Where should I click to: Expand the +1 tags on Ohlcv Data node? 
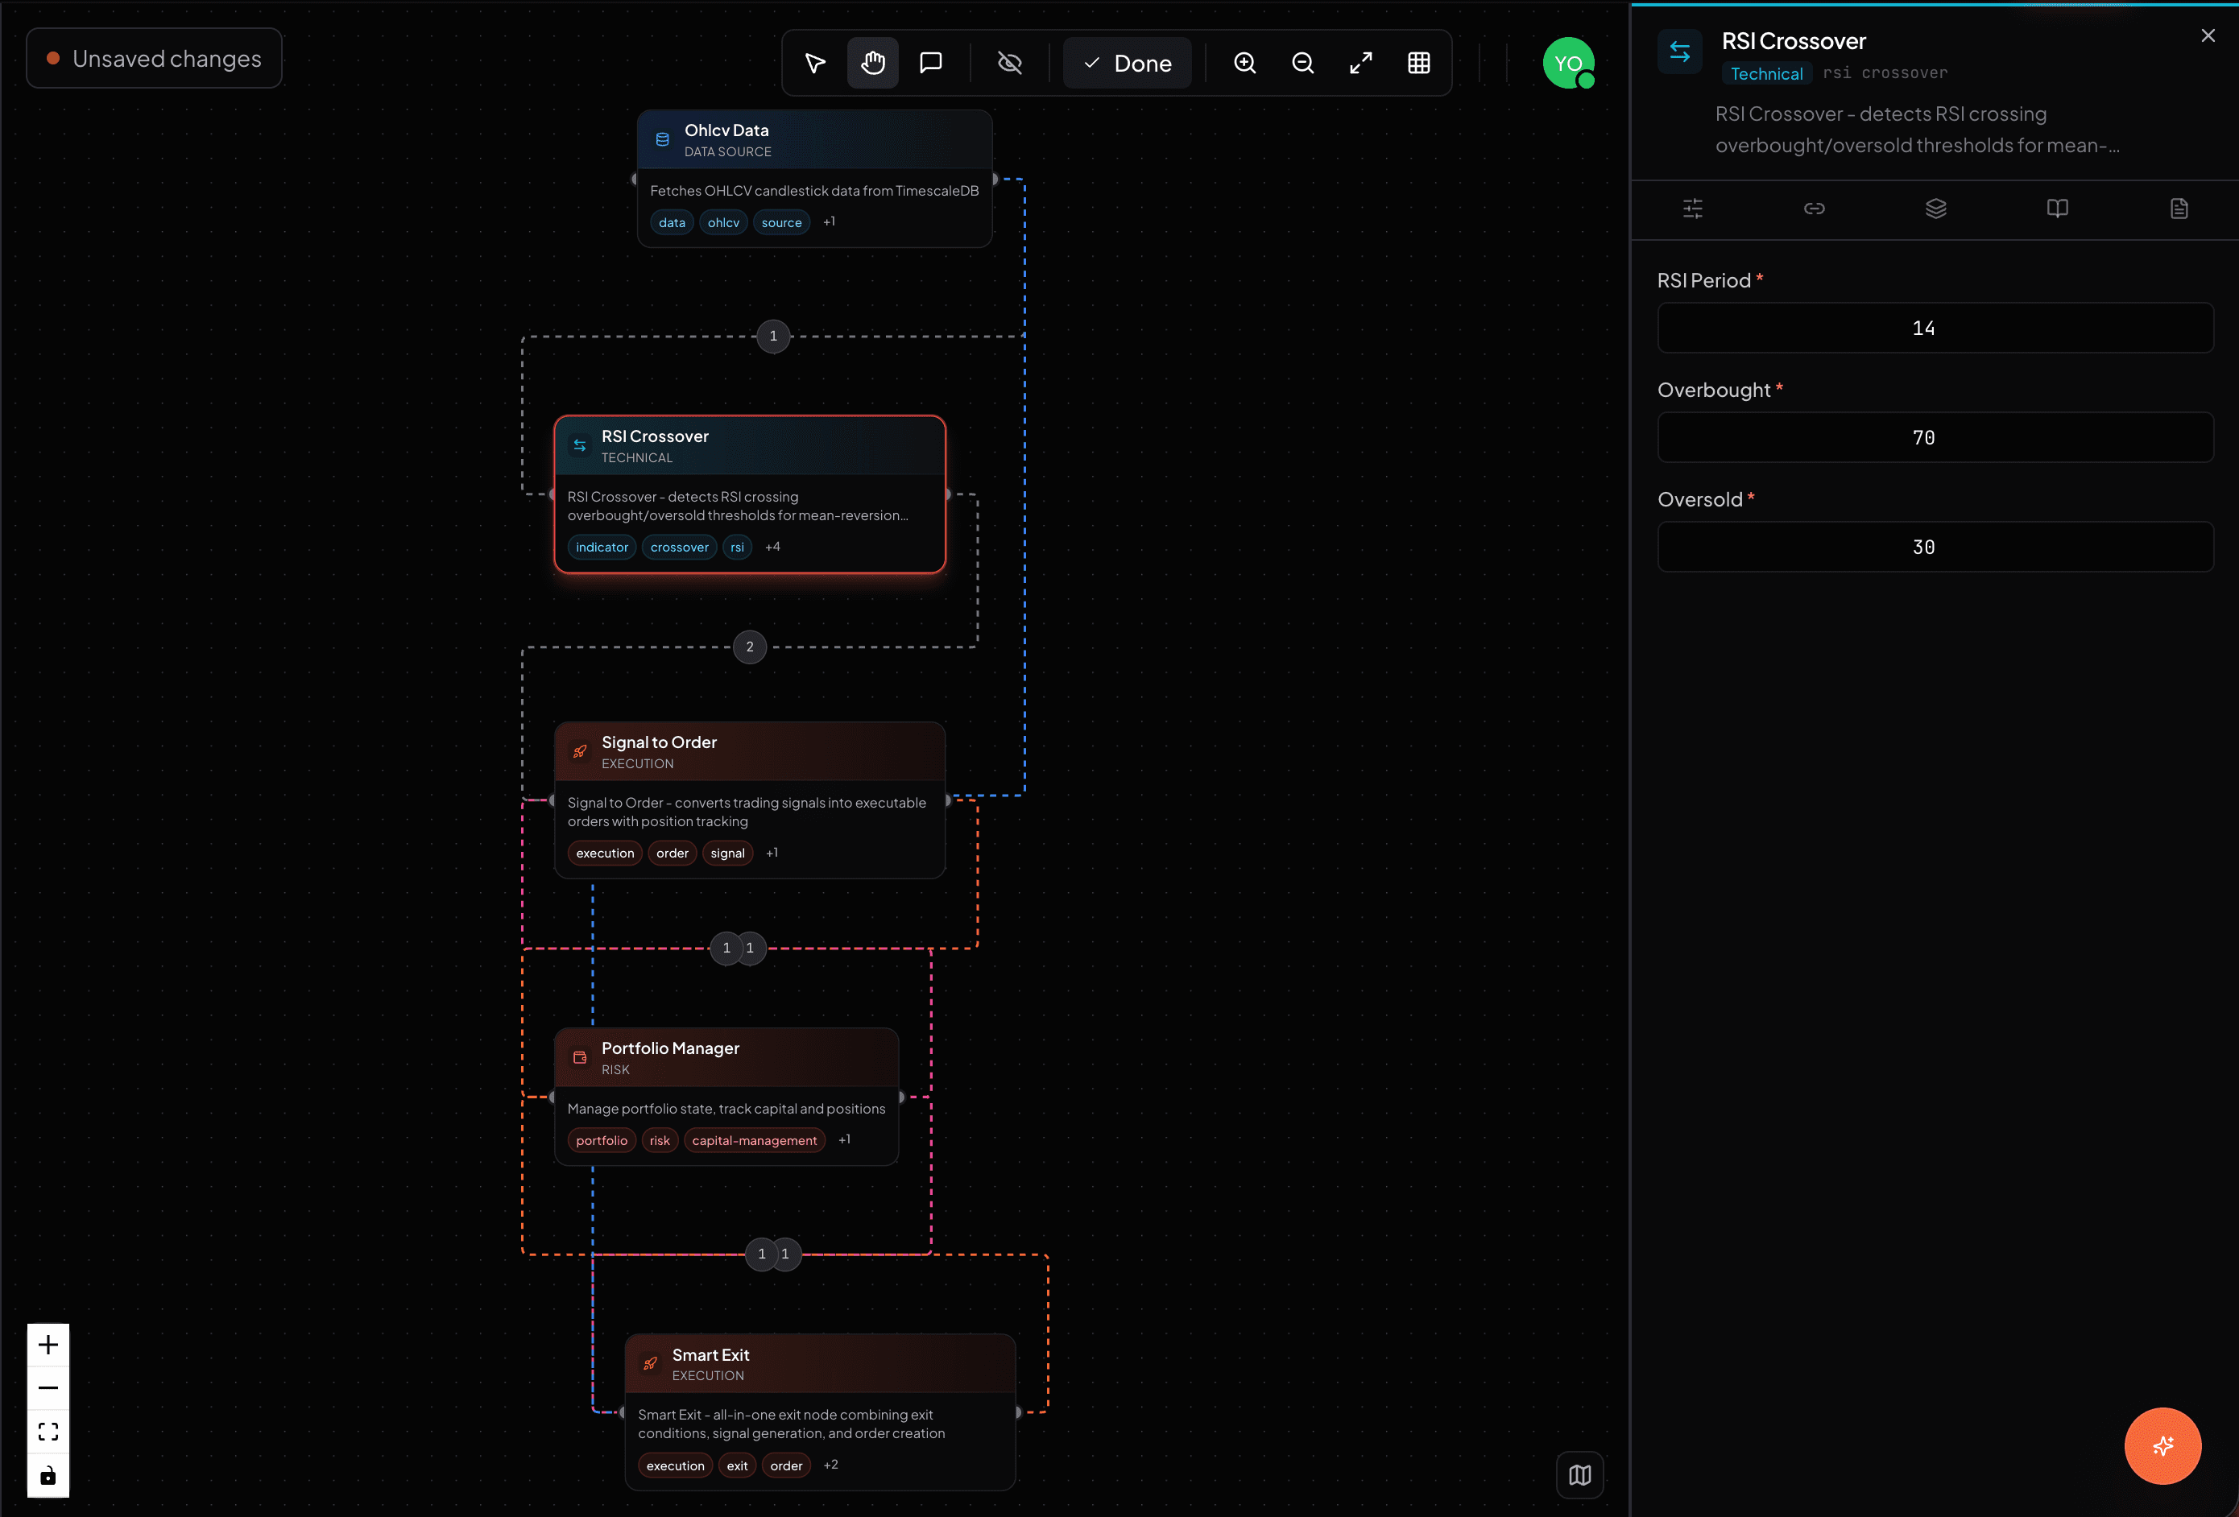tap(829, 221)
